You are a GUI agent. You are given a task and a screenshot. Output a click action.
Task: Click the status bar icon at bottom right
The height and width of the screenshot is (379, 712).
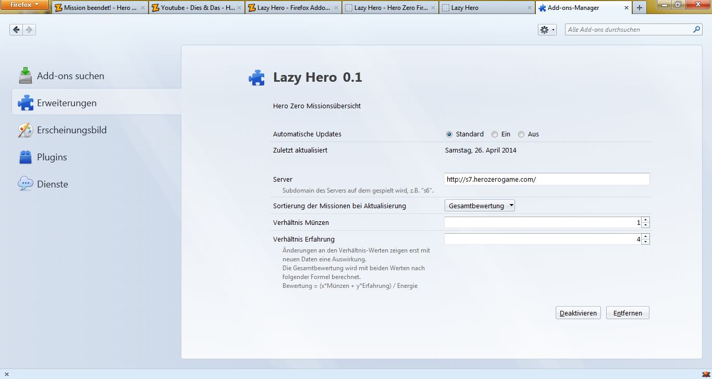coord(706,374)
